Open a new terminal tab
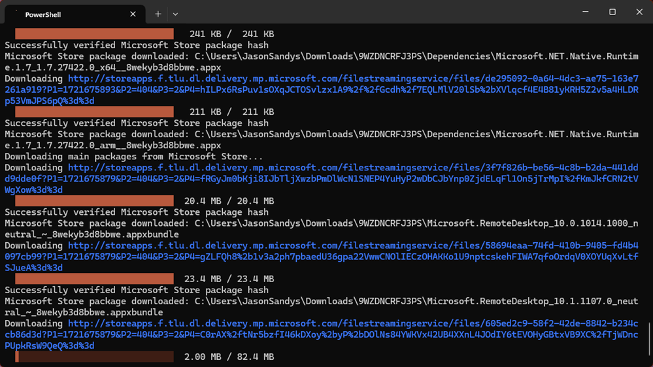Image resolution: width=653 pixels, height=367 pixels. [158, 14]
